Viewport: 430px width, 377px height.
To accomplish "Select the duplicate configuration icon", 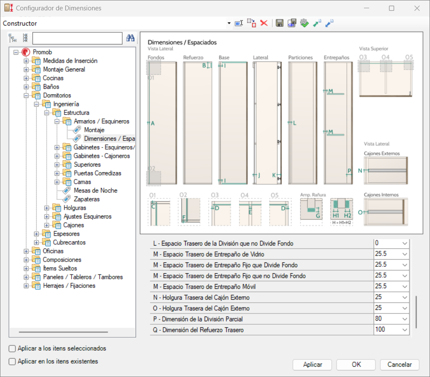I will pyautogui.click(x=251, y=23).
